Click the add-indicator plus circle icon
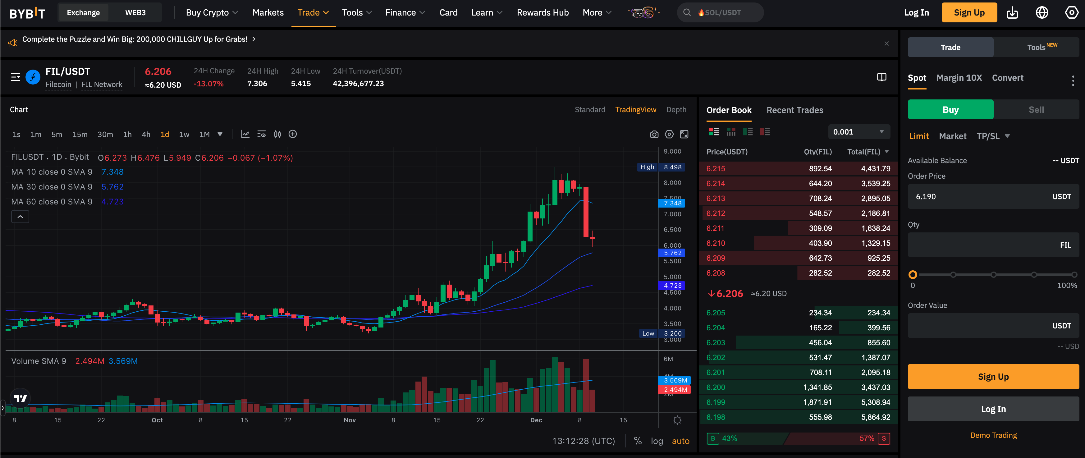Image resolution: width=1085 pixels, height=458 pixels. (x=293, y=134)
